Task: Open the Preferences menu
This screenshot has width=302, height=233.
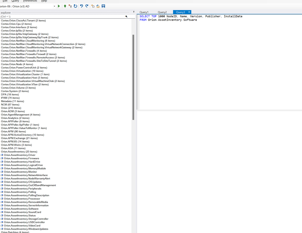Action: 30,1
